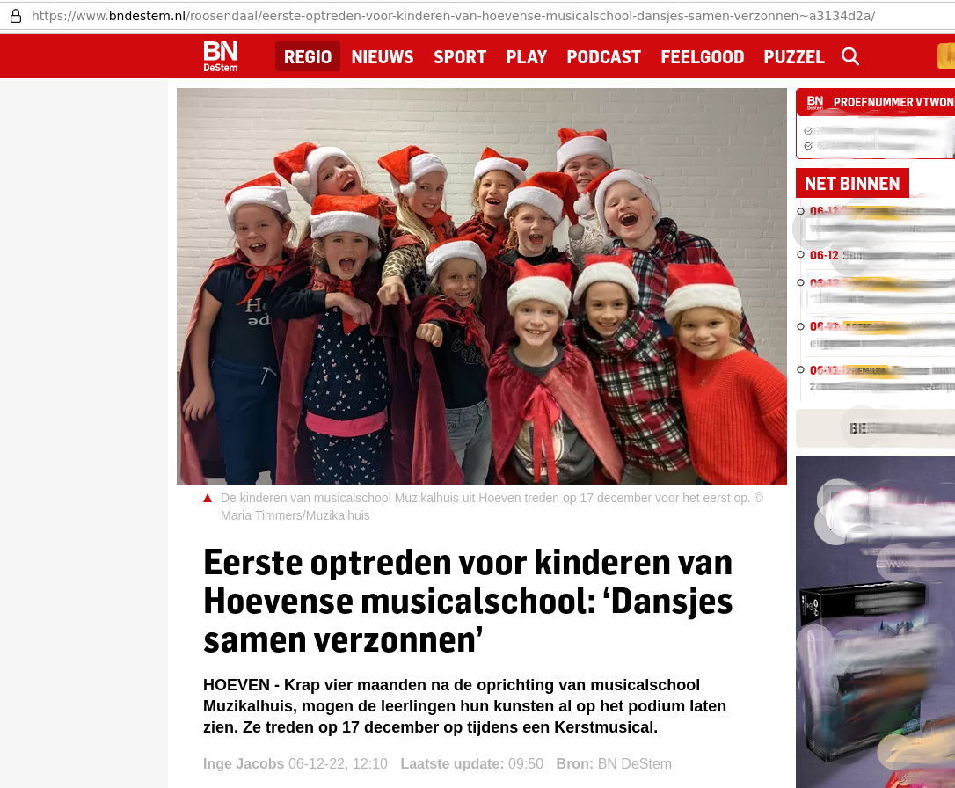Screen dimensions: 955x788
Task: Select first circle marker in Net Binnen list
Action: pyautogui.click(x=800, y=211)
